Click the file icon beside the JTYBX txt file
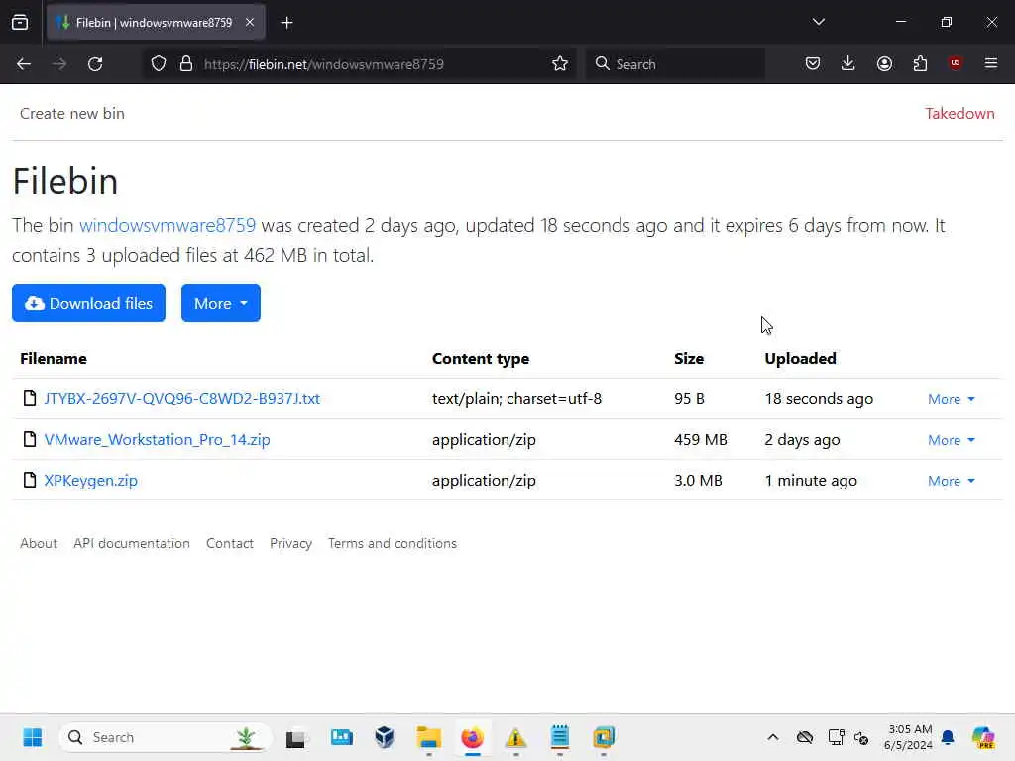This screenshot has width=1015, height=761. [x=29, y=398]
